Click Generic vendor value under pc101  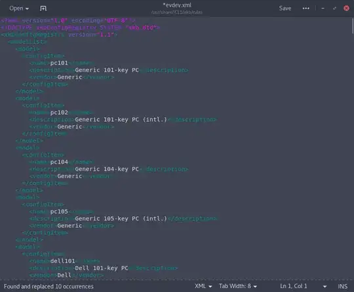69,77
